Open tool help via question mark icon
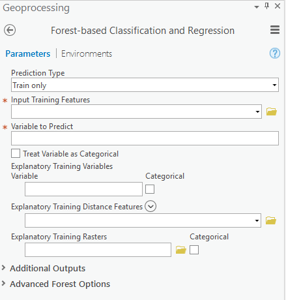Screen dimensions: 286x300 [275, 53]
